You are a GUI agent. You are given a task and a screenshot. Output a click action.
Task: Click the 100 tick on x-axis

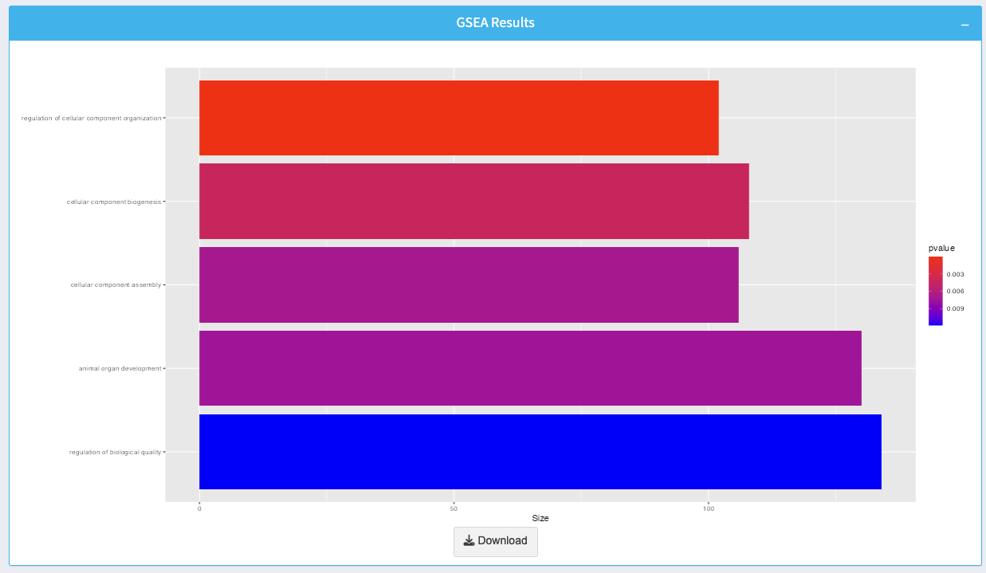click(708, 508)
